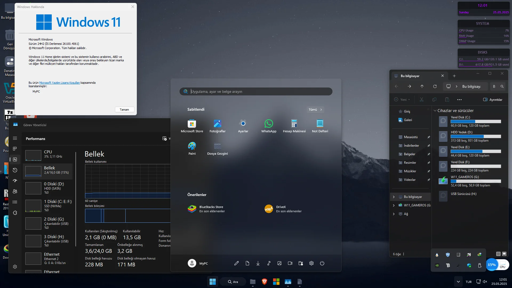Launch Paint from Start menu
Screen dimensions: 512x288
(x=192, y=148)
